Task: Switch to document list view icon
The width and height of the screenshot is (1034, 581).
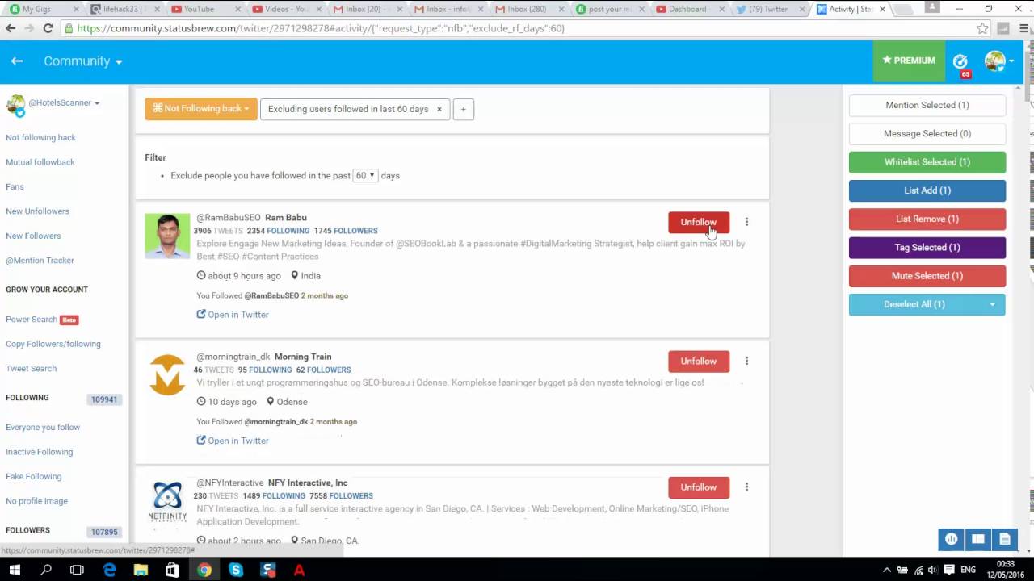Action: point(1005,539)
